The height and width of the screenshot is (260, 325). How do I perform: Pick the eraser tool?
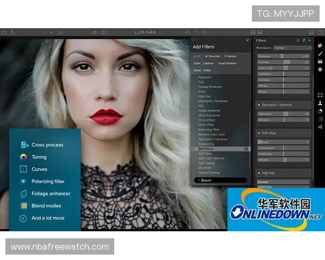coord(320,110)
